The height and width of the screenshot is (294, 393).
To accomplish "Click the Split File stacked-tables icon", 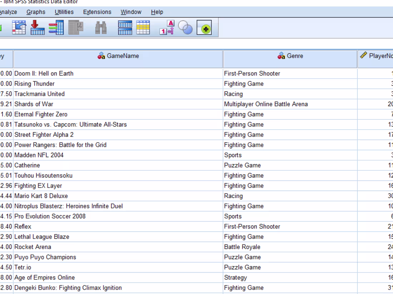I will coord(125,27).
